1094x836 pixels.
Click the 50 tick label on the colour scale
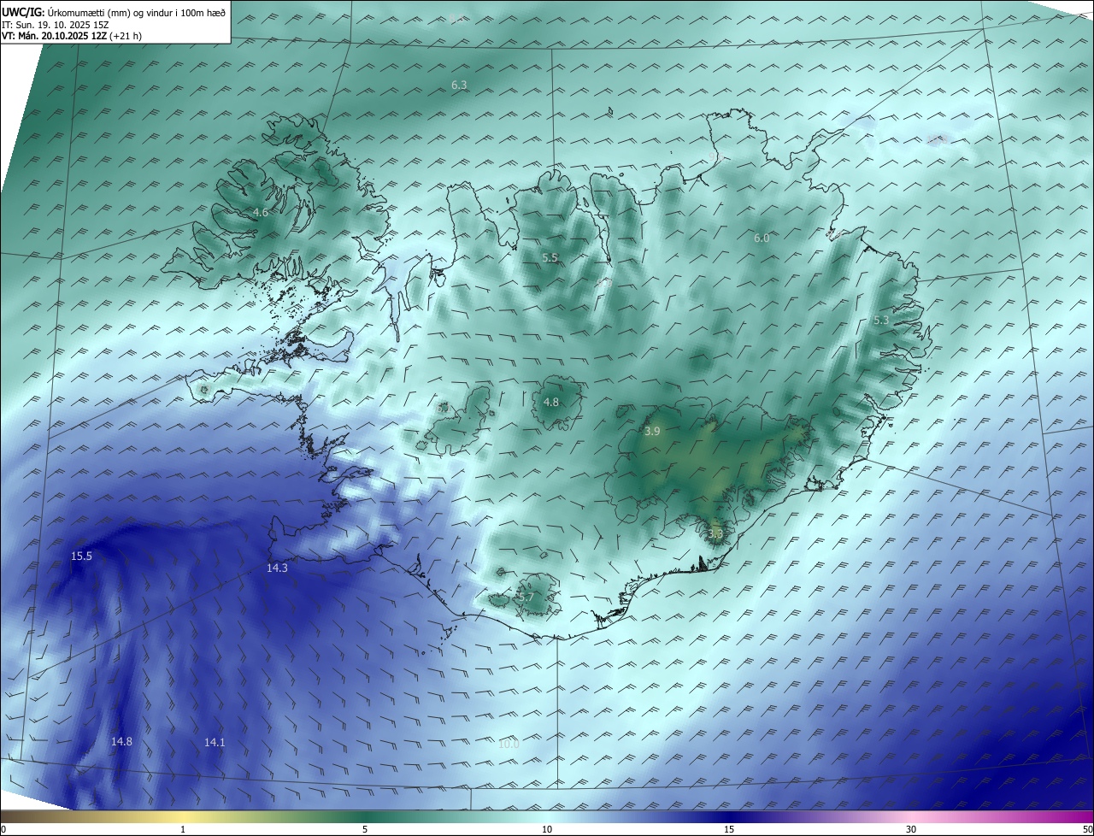pyautogui.click(x=1087, y=829)
